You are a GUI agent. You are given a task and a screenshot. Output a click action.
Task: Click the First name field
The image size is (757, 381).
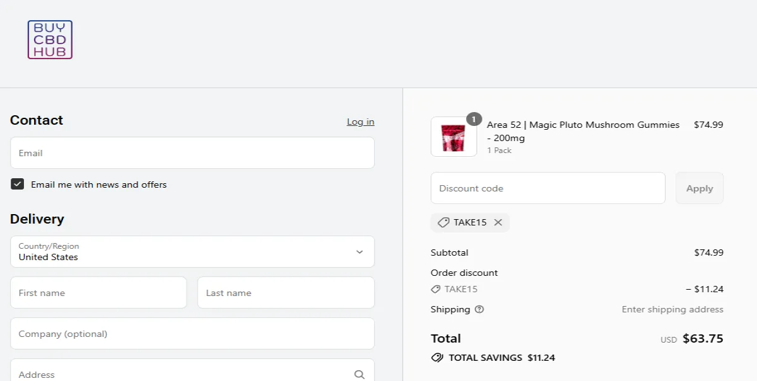point(98,292)
